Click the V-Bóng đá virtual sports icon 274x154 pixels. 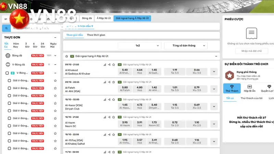(x=8, y=64)
